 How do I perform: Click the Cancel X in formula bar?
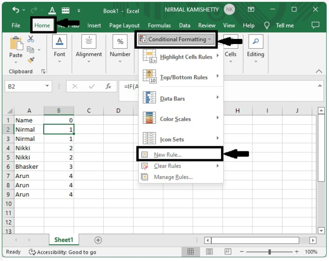click(x=75, y=86)
